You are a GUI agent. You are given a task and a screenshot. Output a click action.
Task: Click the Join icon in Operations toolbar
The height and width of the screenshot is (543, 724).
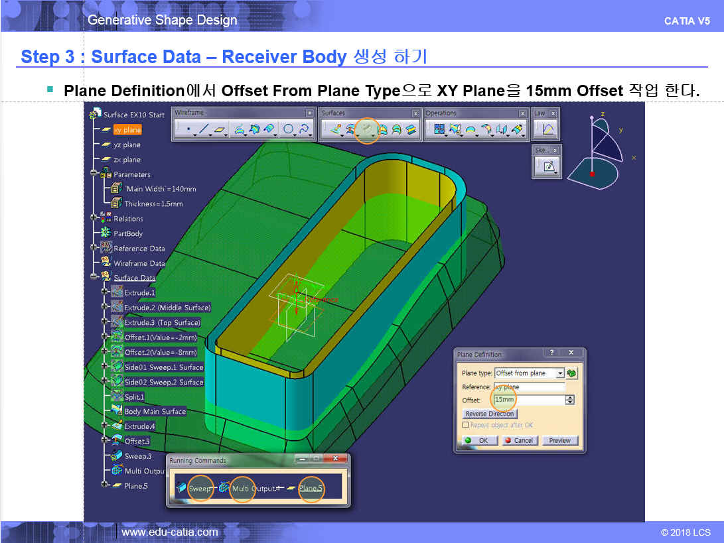(x=439, y=129)
